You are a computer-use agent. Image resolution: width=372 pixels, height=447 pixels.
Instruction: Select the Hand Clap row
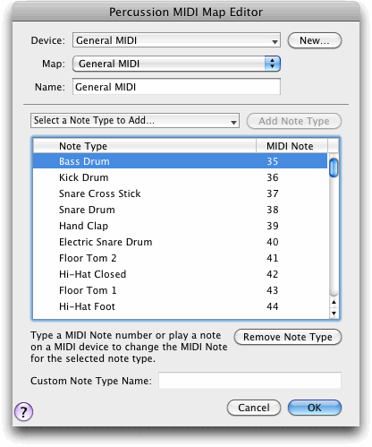[x=180, y=226]
